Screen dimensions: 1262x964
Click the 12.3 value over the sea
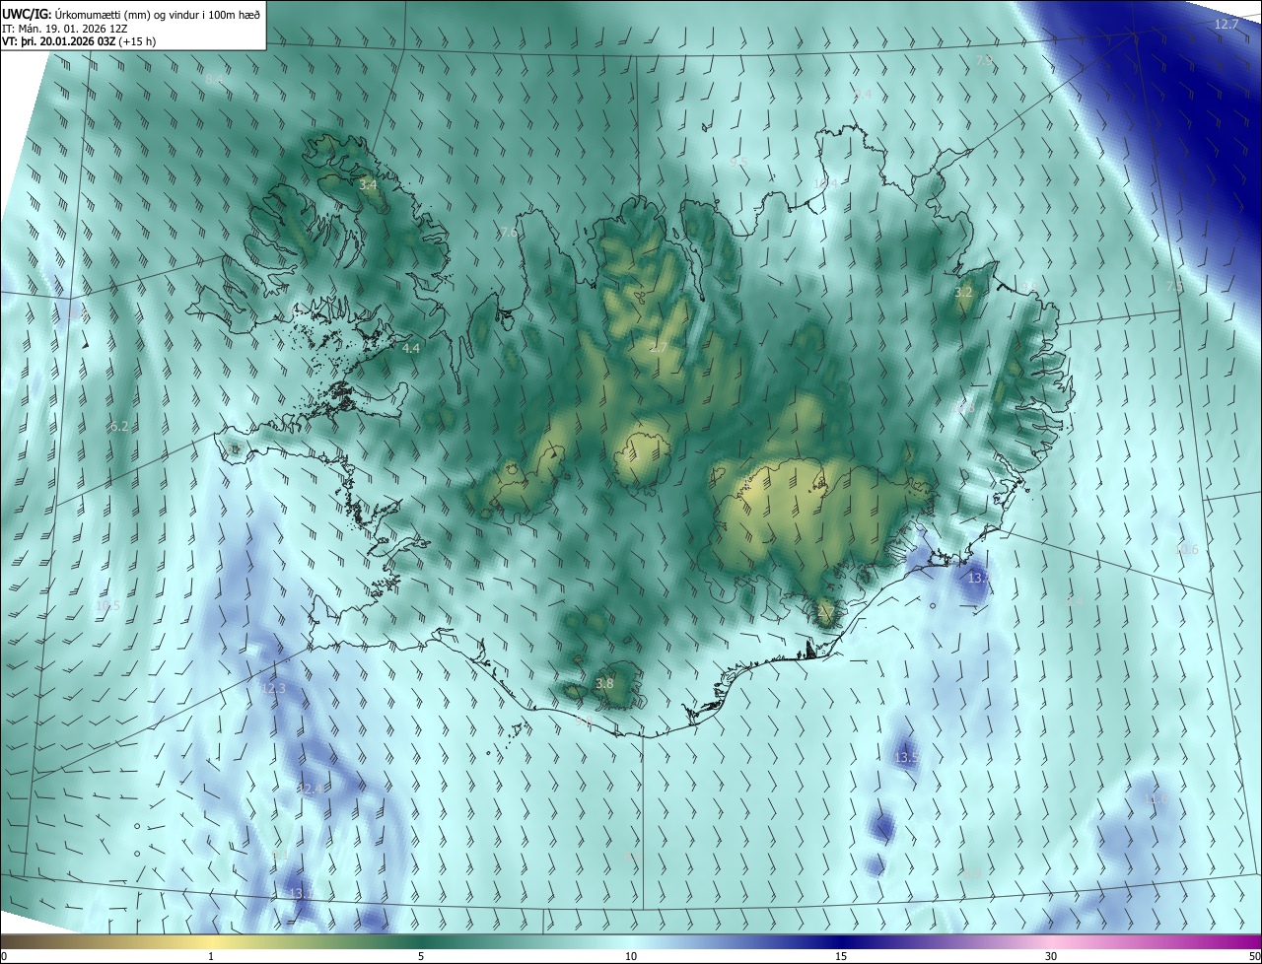click(273, 688)
